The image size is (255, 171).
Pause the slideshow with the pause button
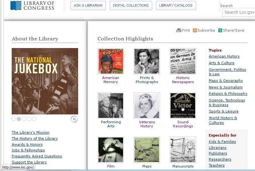tap(74, 119)
